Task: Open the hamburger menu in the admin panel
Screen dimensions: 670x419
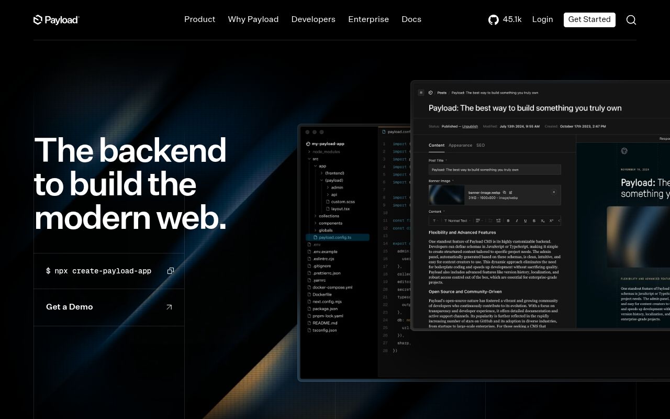Action: [421, 93]
